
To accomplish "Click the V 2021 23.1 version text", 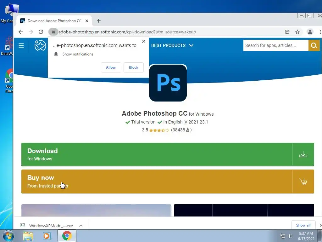I will pos(196,122).
